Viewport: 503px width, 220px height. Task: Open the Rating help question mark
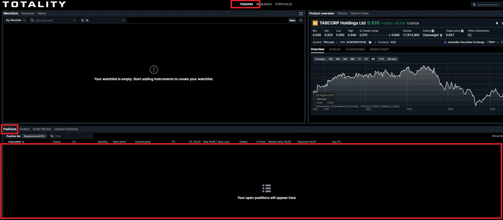[433, 31]
